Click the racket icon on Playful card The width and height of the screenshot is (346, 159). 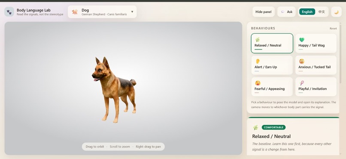coord(302,83)
